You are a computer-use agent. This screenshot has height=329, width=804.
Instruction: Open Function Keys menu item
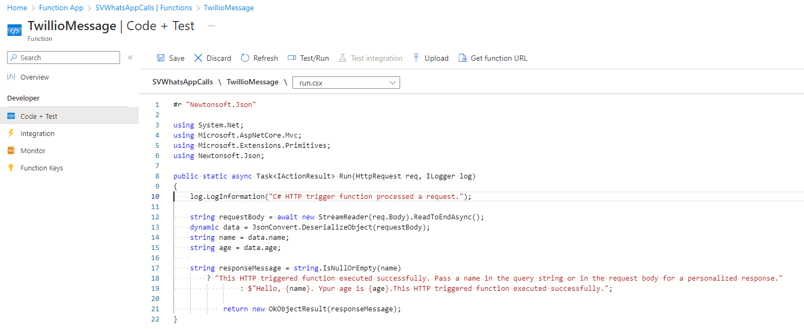41,168
